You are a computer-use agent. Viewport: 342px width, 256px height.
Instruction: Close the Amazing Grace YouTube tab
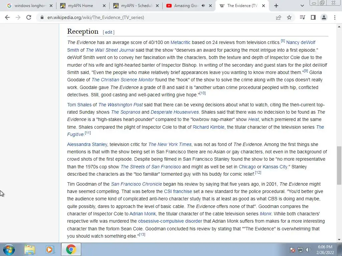click(x=210, y=6)
